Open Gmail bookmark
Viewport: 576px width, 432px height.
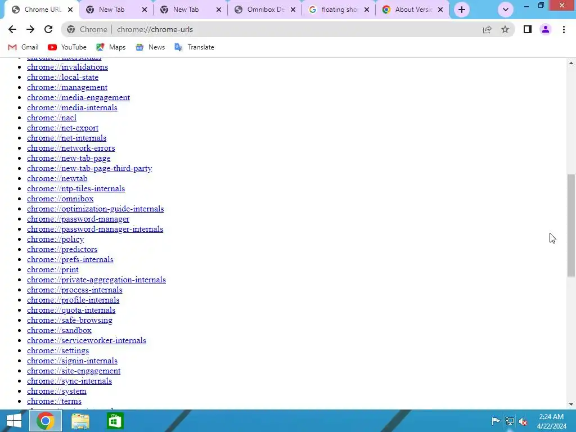pos(23,47)
